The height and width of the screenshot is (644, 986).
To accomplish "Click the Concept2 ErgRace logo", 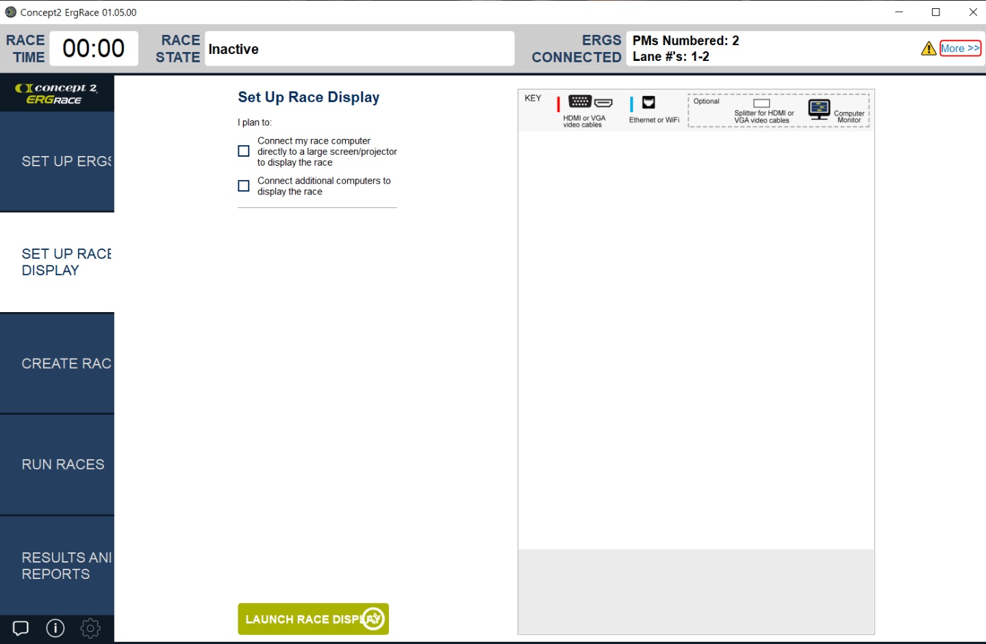I will pyautogui.click(x=57, y=94).
